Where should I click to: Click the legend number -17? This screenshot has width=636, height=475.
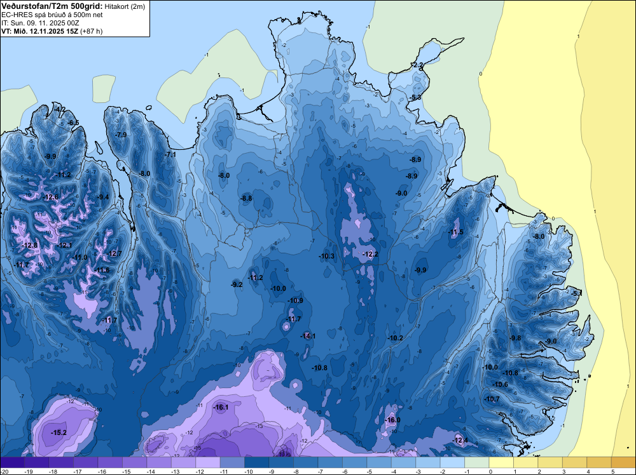click(x=77, y=472)
